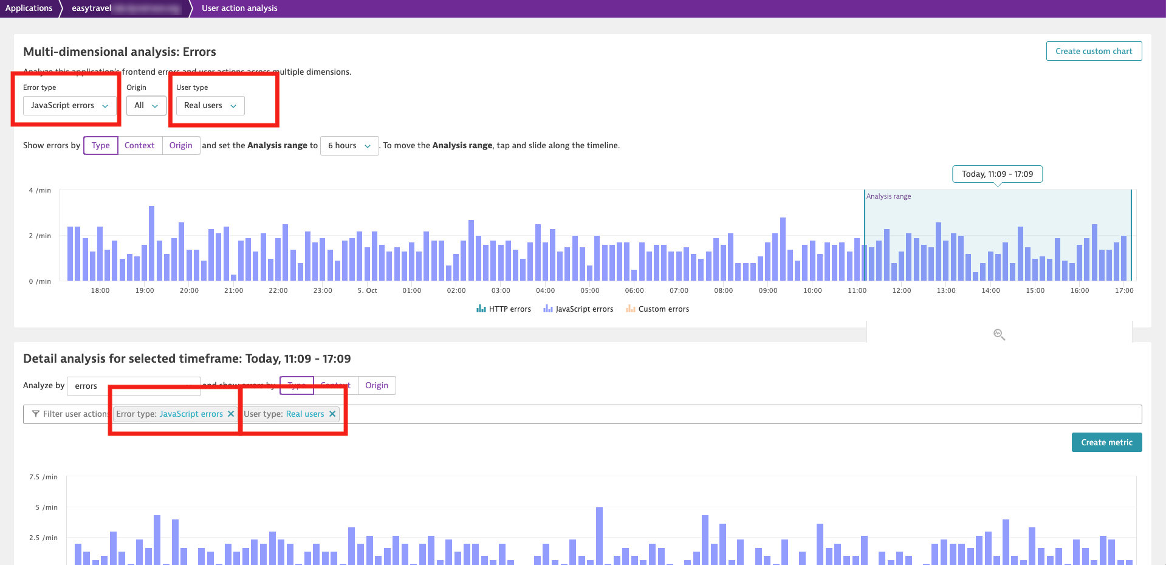Click the Real users filter value
The width and height of the screenshot is (1166, 565).
[x=305, y=414]
